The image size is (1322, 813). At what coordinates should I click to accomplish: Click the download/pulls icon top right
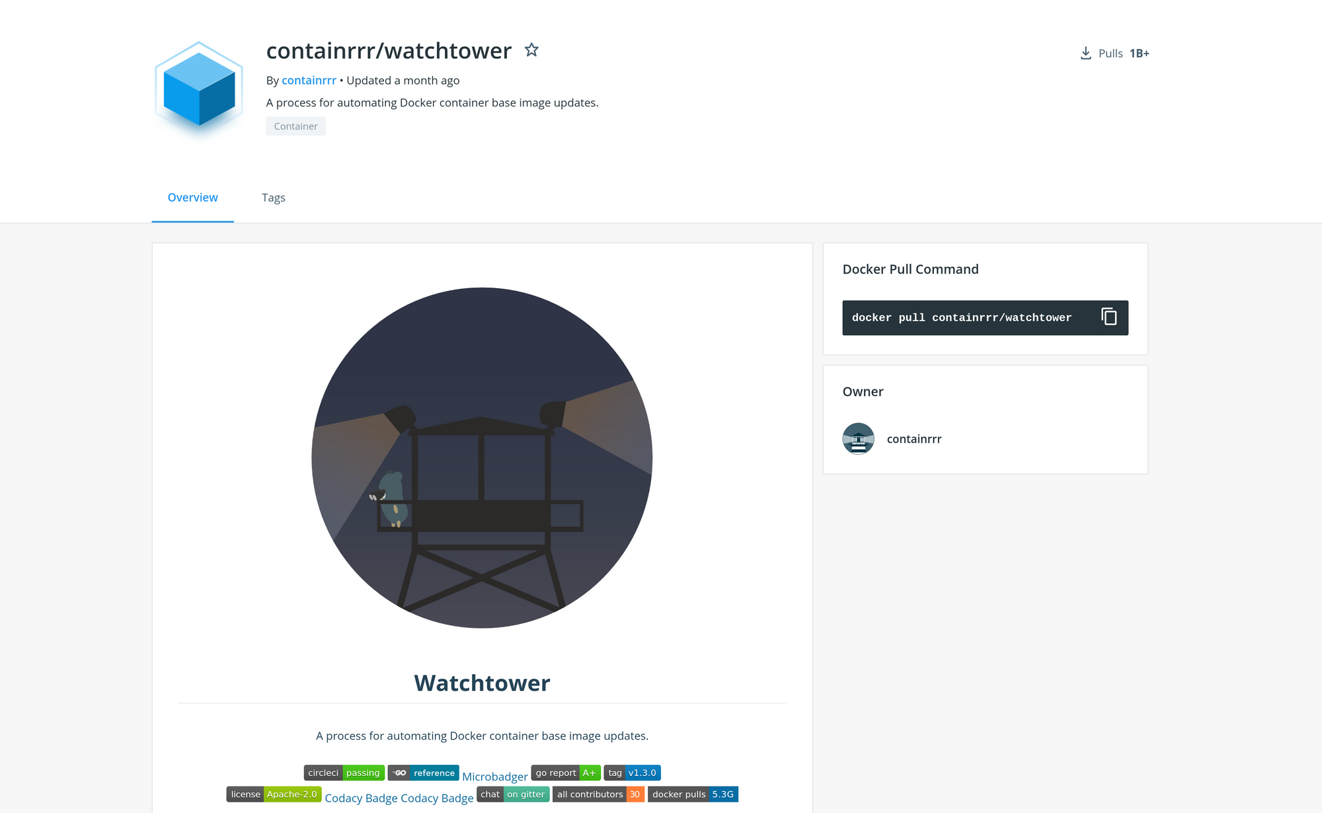(1085, 53)
